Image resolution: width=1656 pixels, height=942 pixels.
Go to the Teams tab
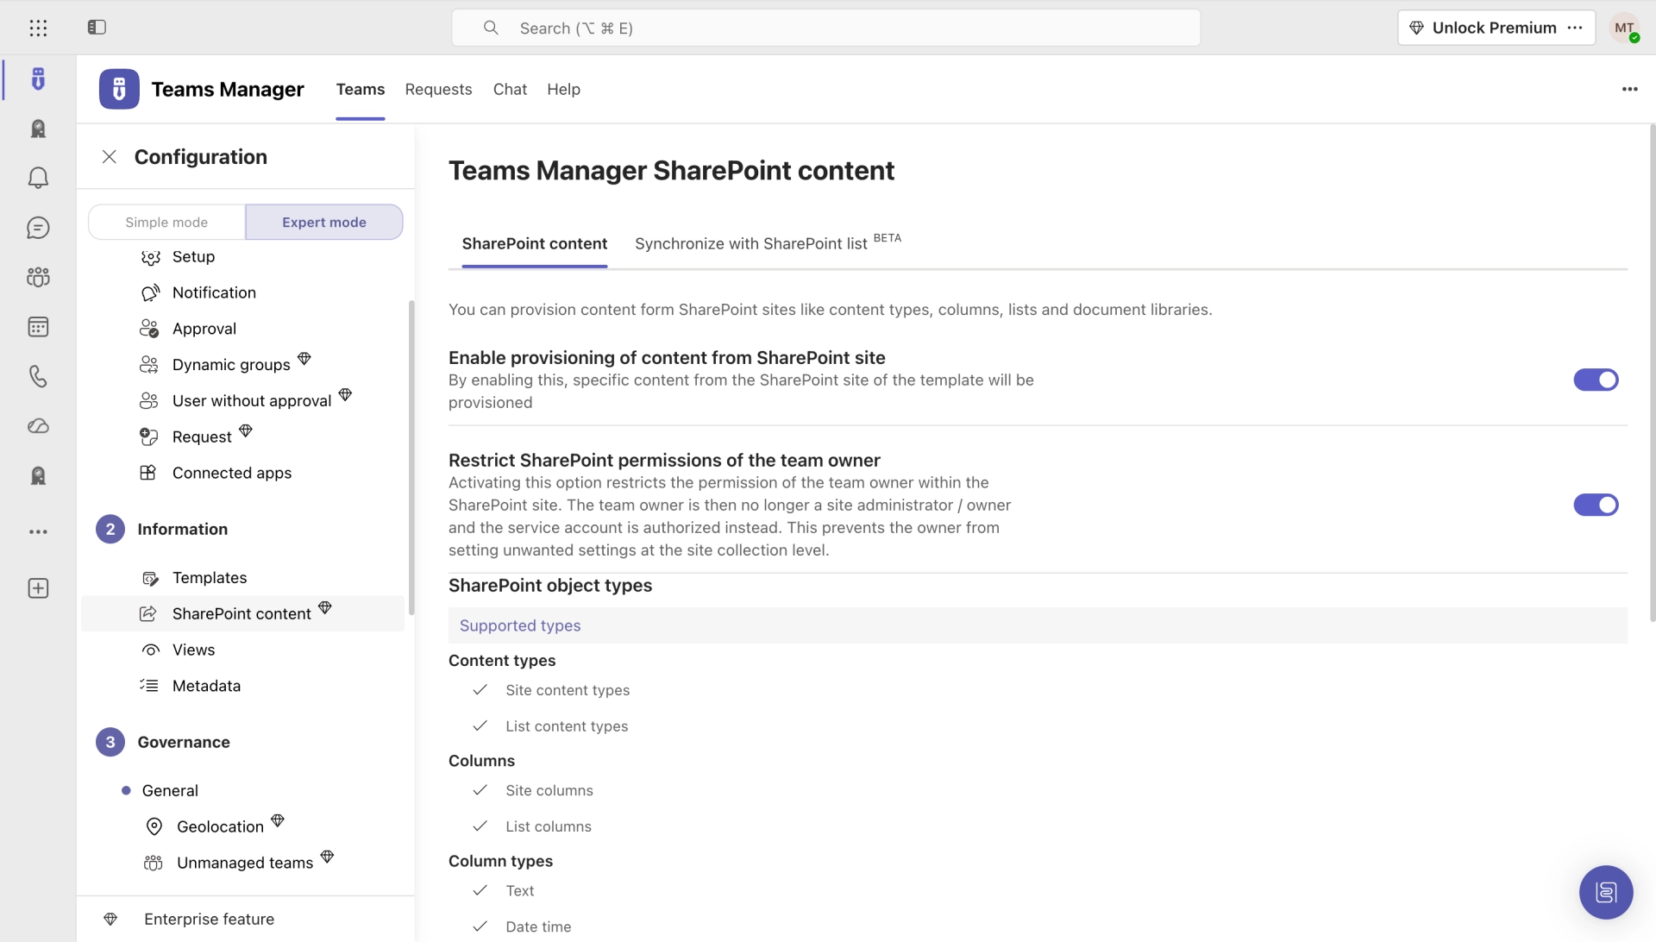pos(361,89)
